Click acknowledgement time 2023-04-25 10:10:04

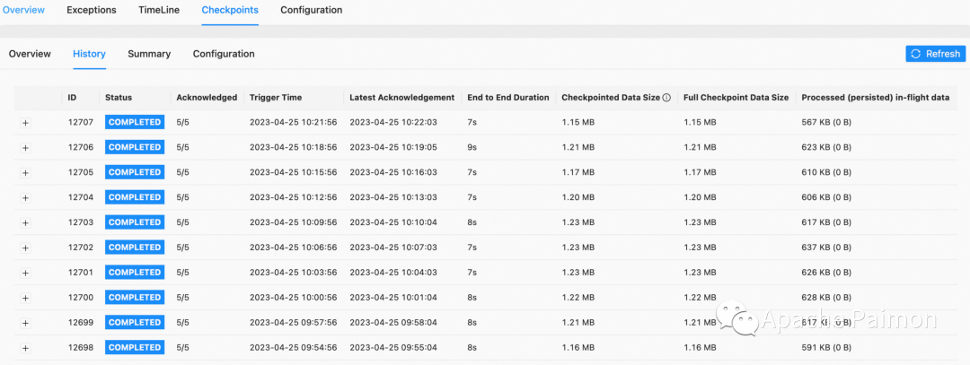point(393,222)
